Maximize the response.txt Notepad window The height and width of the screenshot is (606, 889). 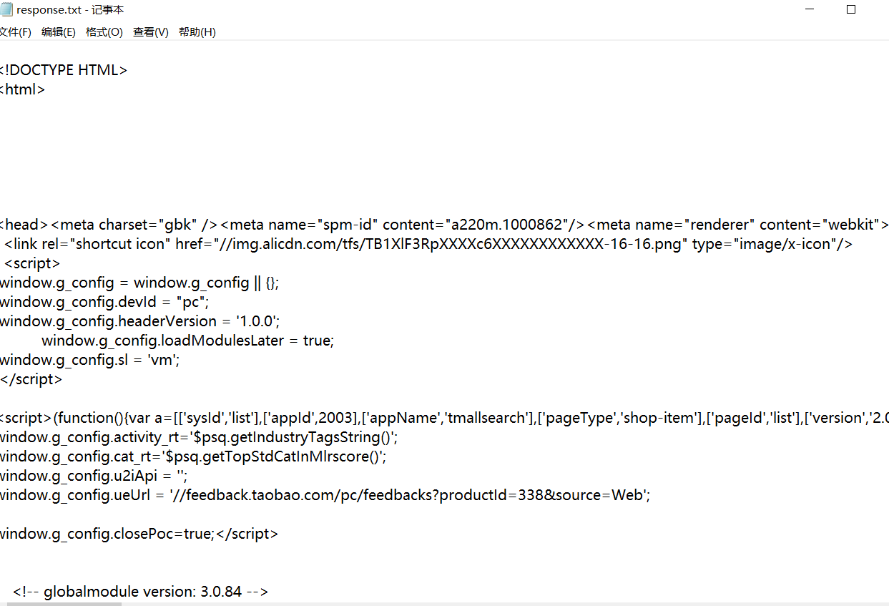851,10
